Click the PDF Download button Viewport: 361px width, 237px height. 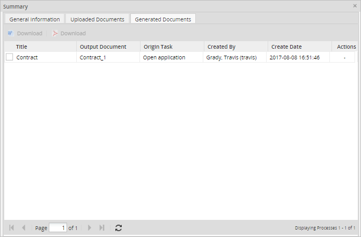pos(69,33)
